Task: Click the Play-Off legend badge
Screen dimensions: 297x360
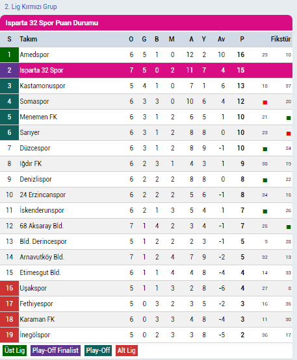Action: [x=98, y=350]
